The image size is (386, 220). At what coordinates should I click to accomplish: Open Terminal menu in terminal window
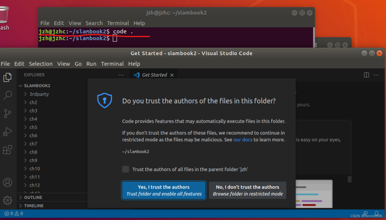pos(118,23)
